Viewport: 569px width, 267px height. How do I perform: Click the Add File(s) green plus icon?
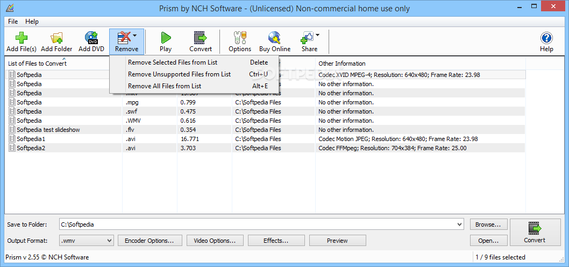click(x=22, y=38)
